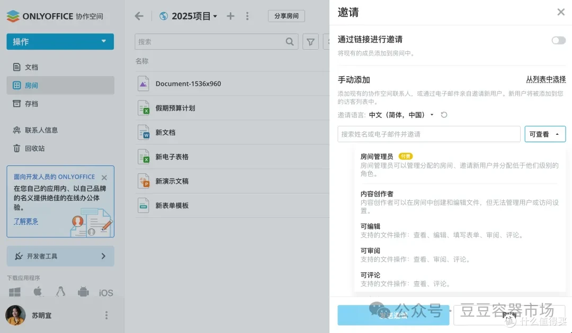Viewport: 572px width, 333px height.
Task: Click the 房间 rooms grid icon
Action: [16, 85]
